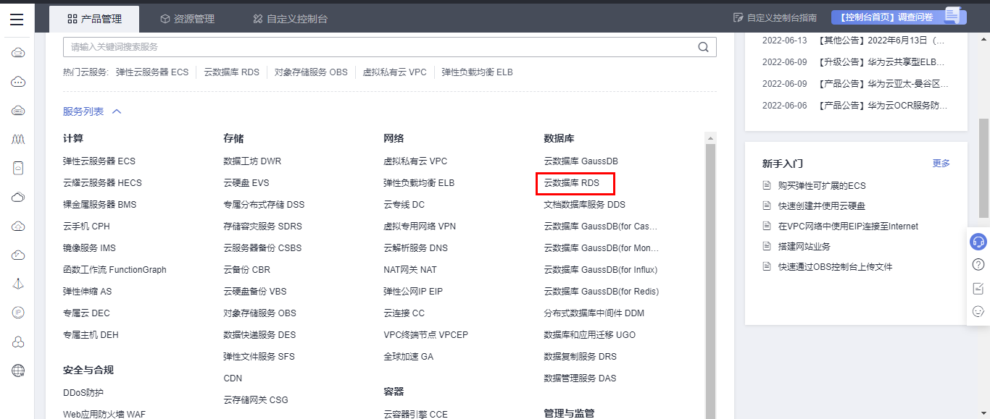Open 云数据库 GaussDB service
Screen dimensions: 990x419
581,161
